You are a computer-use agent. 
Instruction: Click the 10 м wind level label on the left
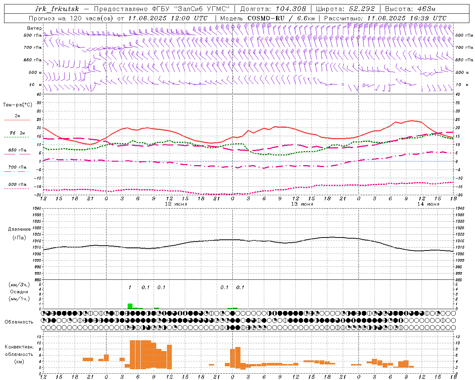(36, 85)
